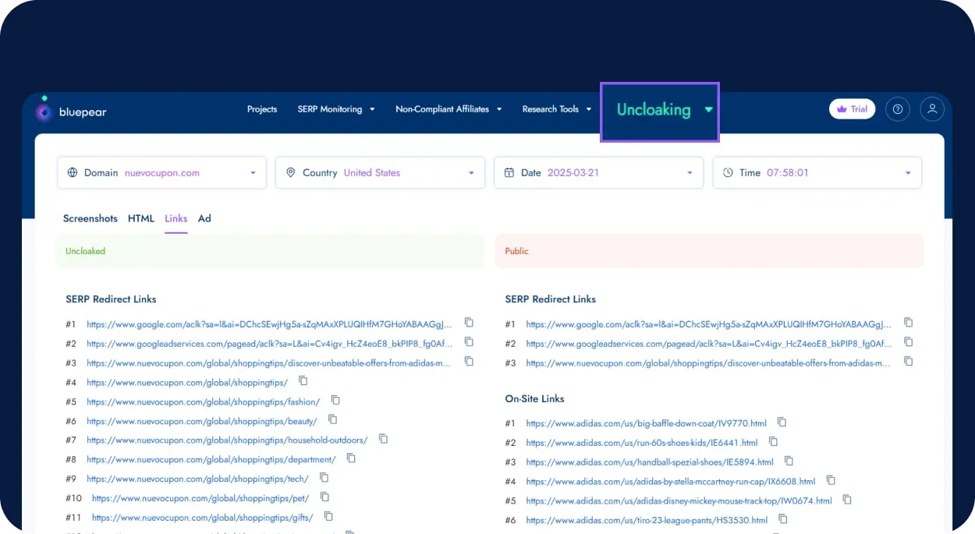Image resolution: width=975 pixels, height=534 pixels.
Task: Copy the shoppingtips/pet/ link
Action: (324, 497)
